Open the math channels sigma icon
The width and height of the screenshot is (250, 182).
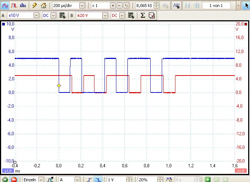click(x=143, y=15)
